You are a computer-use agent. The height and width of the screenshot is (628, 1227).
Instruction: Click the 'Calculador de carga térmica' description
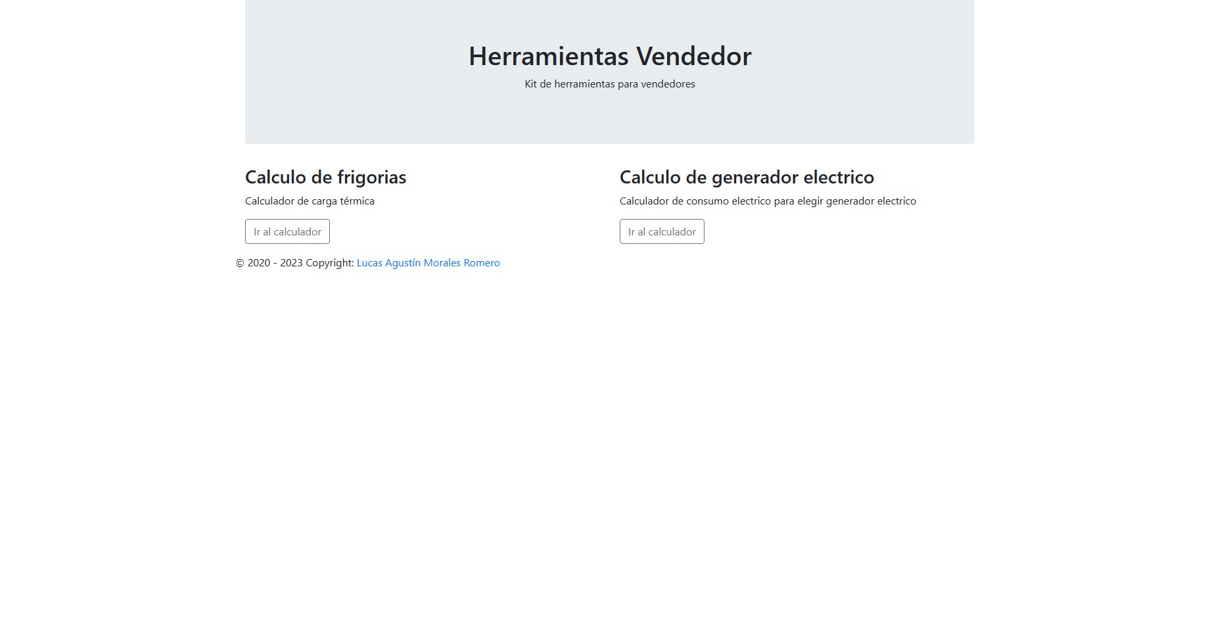310,201
